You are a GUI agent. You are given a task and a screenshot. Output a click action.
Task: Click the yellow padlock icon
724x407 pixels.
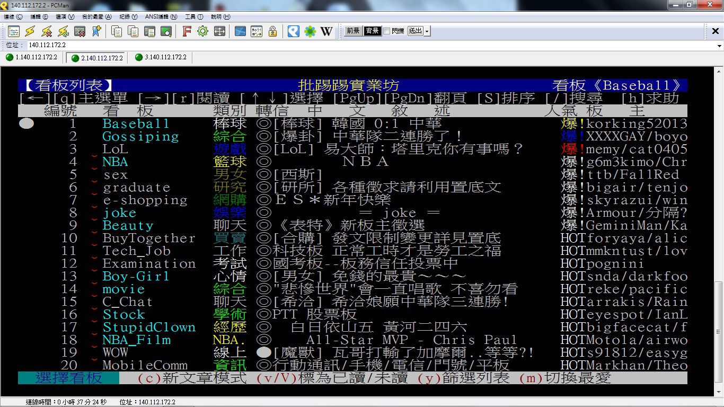point(273,31)
